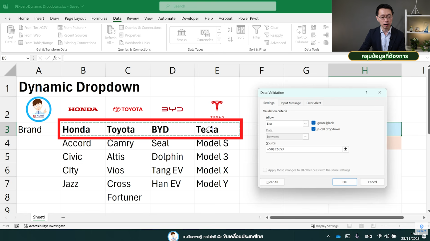Open connection Properties
Viewport: 430px width, 241px height.
[130, 35]
